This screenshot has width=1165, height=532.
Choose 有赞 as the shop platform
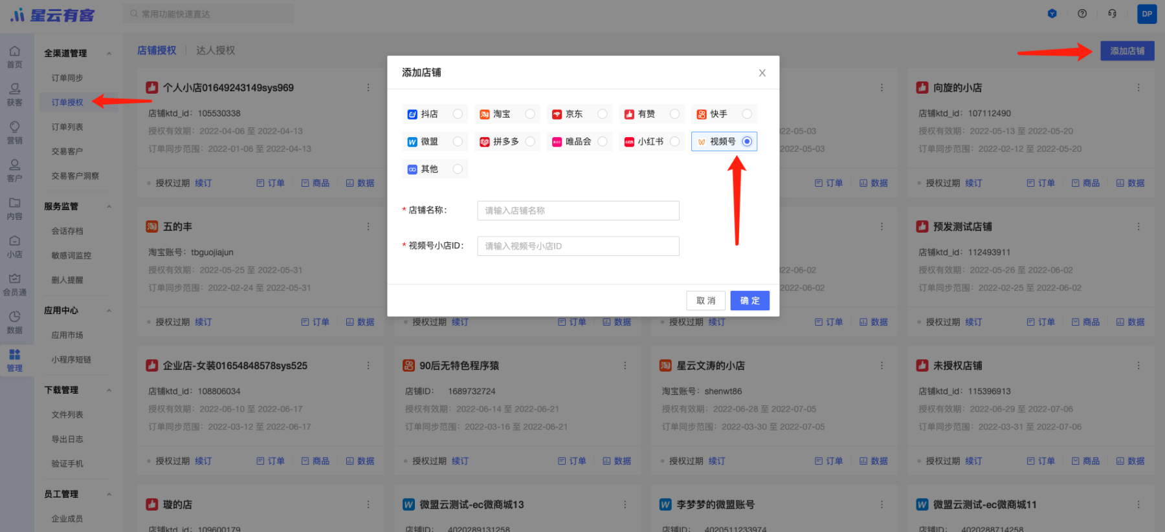pos(674,114)
